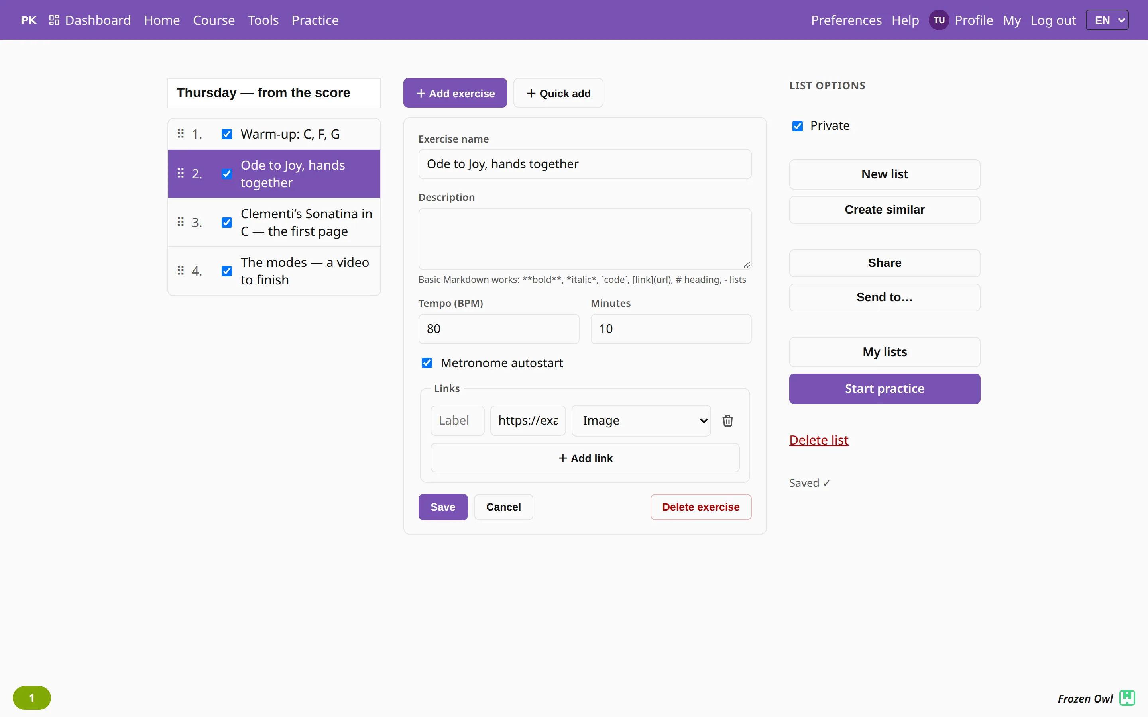The width and height of the screenshot is (1148, 717).
Task: Open the Course menu
Action: coord(214,20)
